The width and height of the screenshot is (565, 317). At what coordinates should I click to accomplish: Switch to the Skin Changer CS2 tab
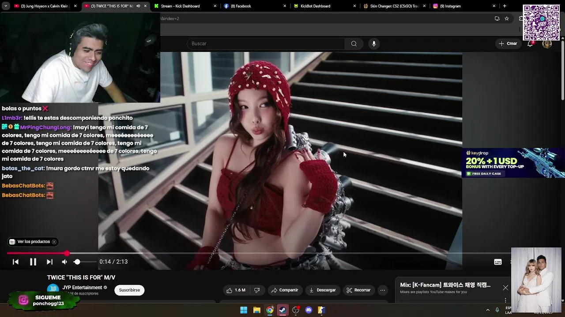pos(394,6)
